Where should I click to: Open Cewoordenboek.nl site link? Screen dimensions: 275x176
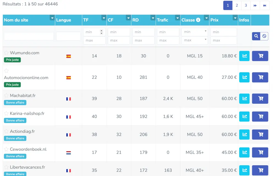tap(28, 149)
